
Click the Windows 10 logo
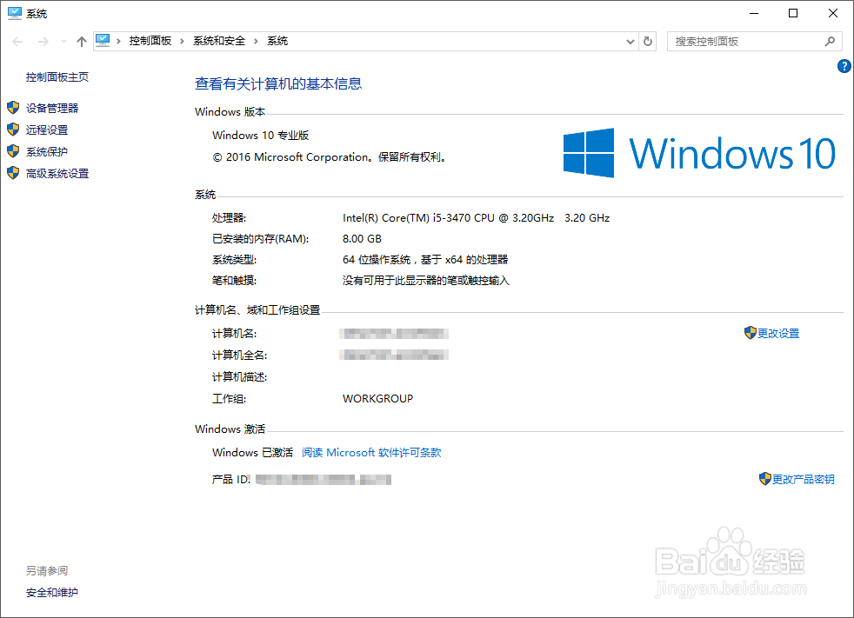click(x=699, y=153)
